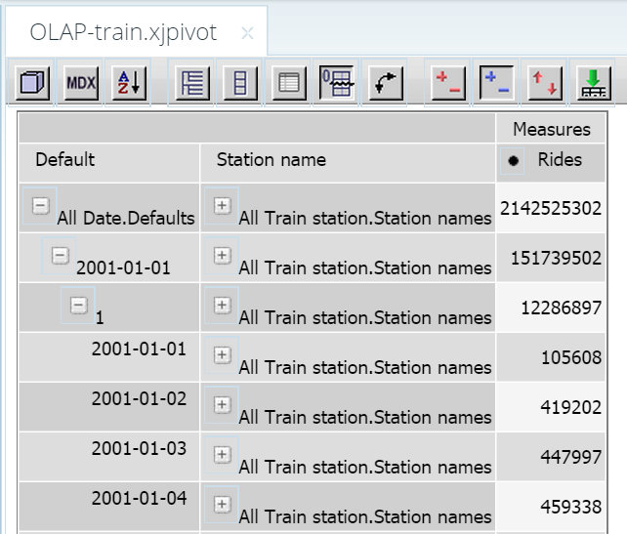Toggle show properties icon
Image resolution: width=627 pixels, height=534 pixels.
(x=289, y=83)
